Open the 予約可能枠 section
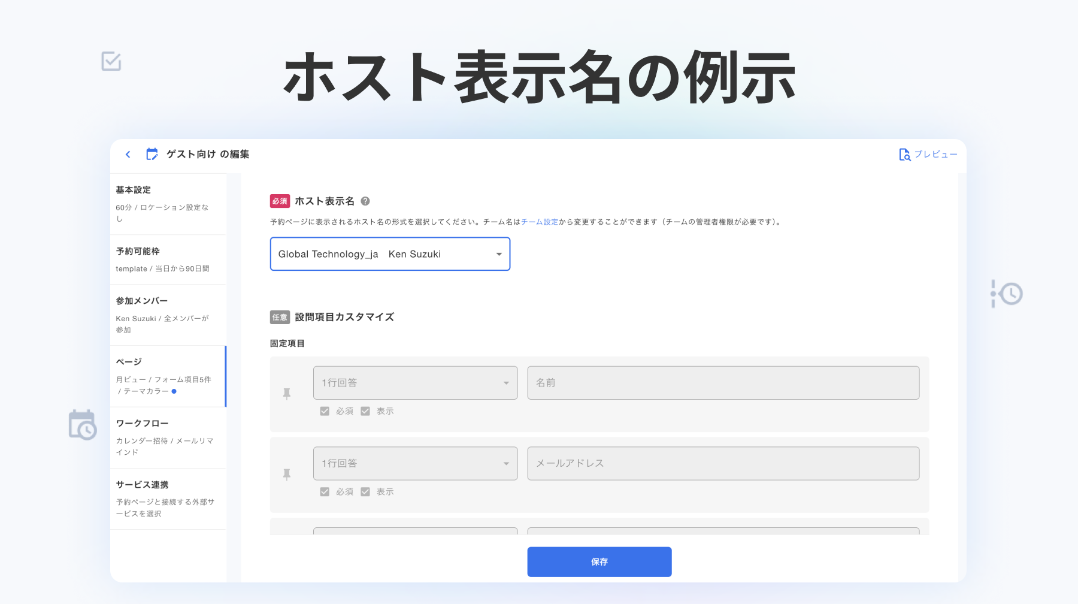Image resolution: width=1078 pixels, height=604 pixels. (x=168, y=259)
